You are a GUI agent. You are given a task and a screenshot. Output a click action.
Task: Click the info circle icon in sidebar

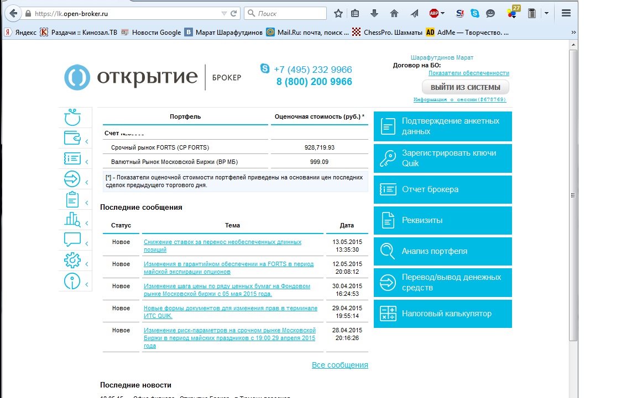[72, 281]
